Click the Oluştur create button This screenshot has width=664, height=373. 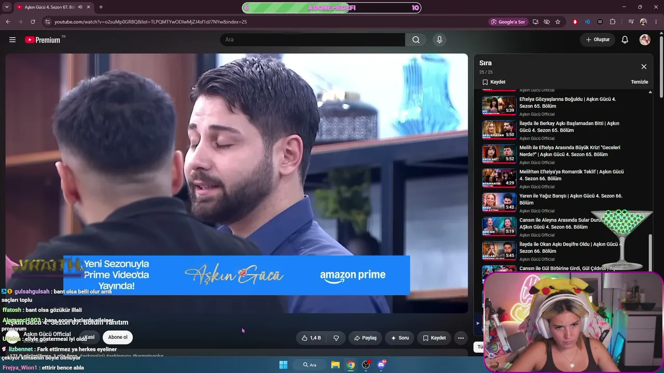(x=598, y=40)
